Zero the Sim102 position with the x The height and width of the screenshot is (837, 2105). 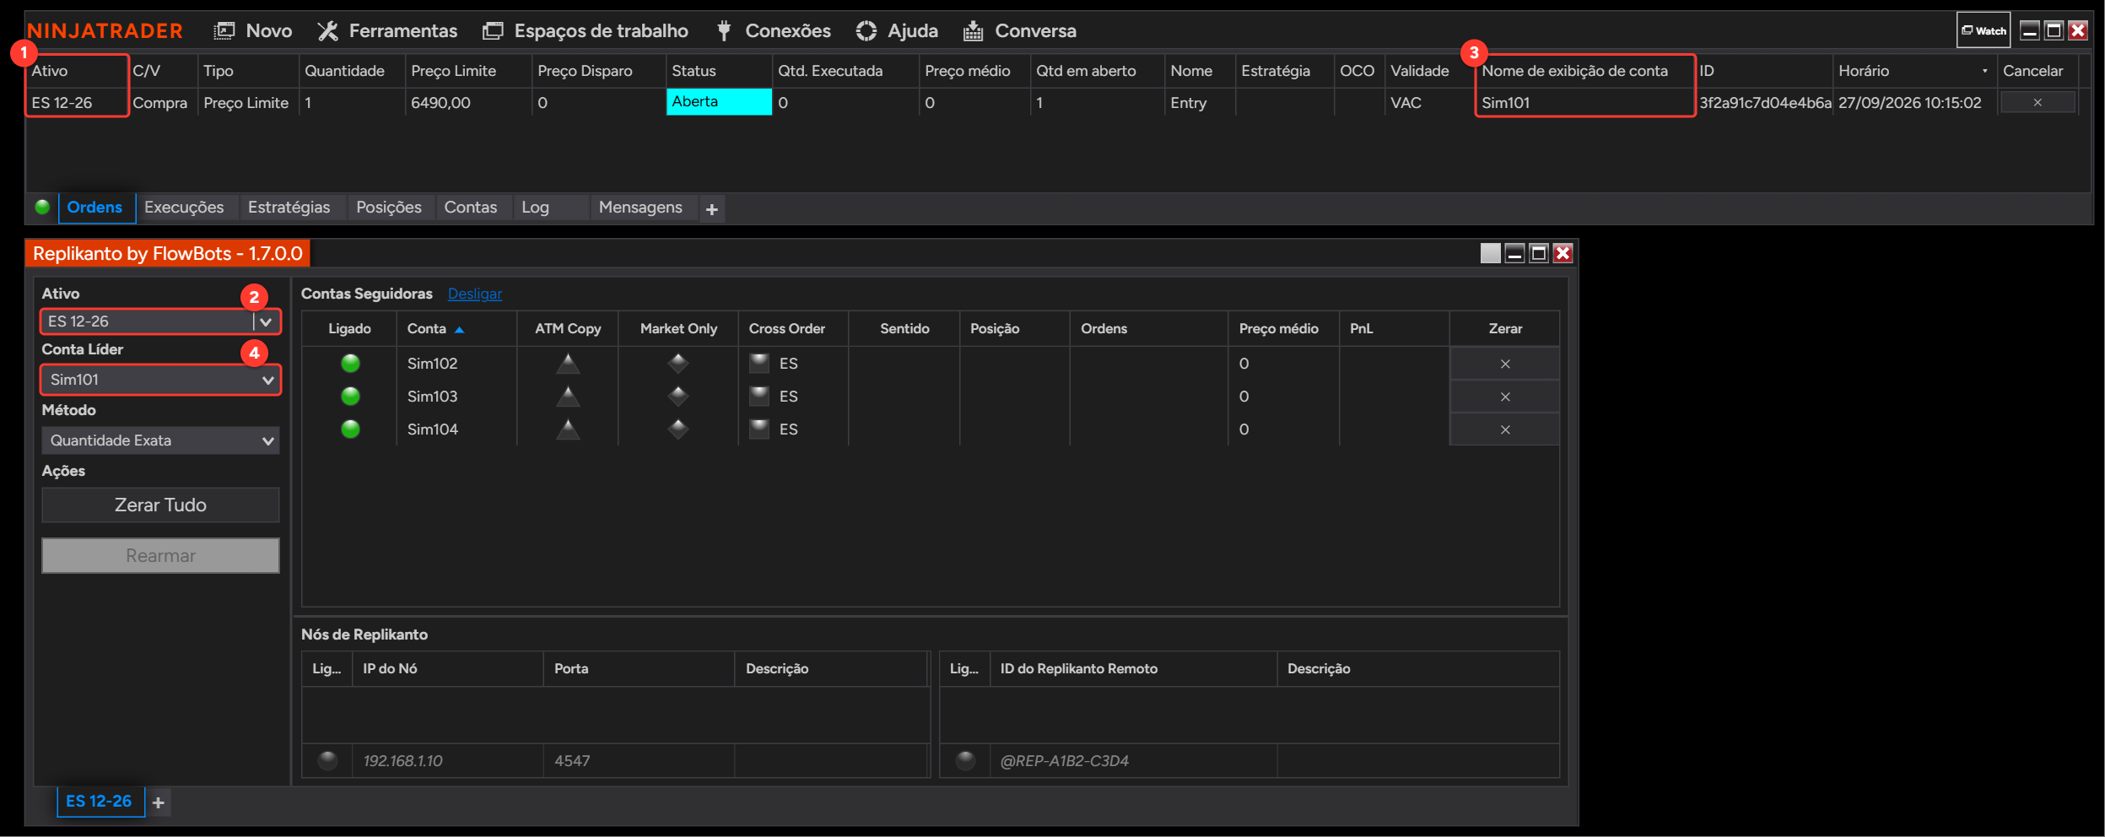point(1505,364)
